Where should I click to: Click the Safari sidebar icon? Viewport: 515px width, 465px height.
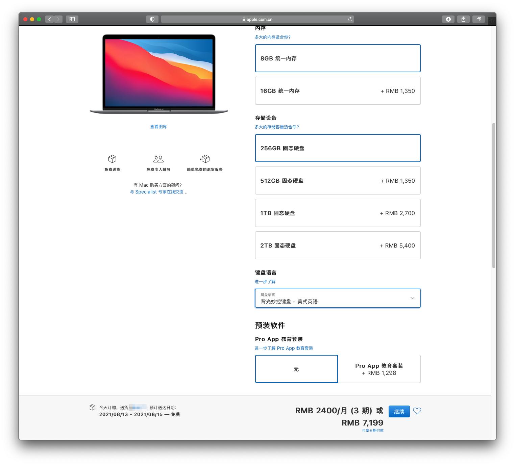click(72, 19)
